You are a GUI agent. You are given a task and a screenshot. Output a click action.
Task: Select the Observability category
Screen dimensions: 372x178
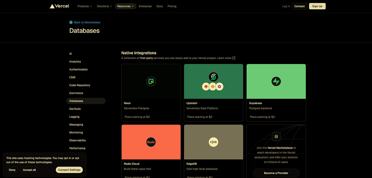coord(78,140)
